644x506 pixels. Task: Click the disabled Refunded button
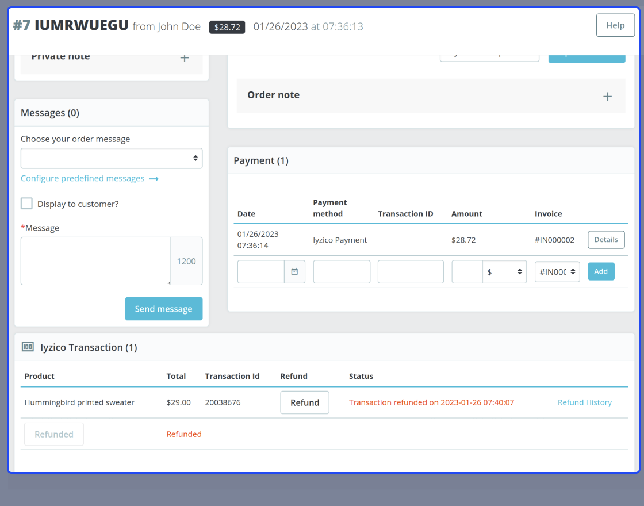(54, 434)
